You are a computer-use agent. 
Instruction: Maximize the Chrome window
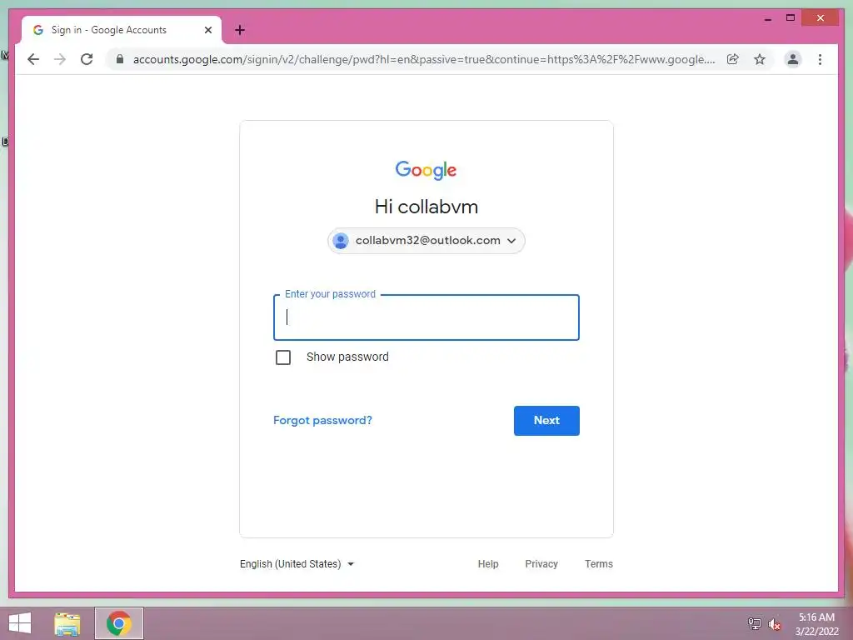click(791, 18)
